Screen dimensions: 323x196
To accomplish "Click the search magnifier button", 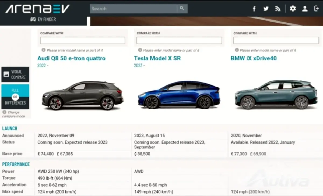I will tap(182, 9).
